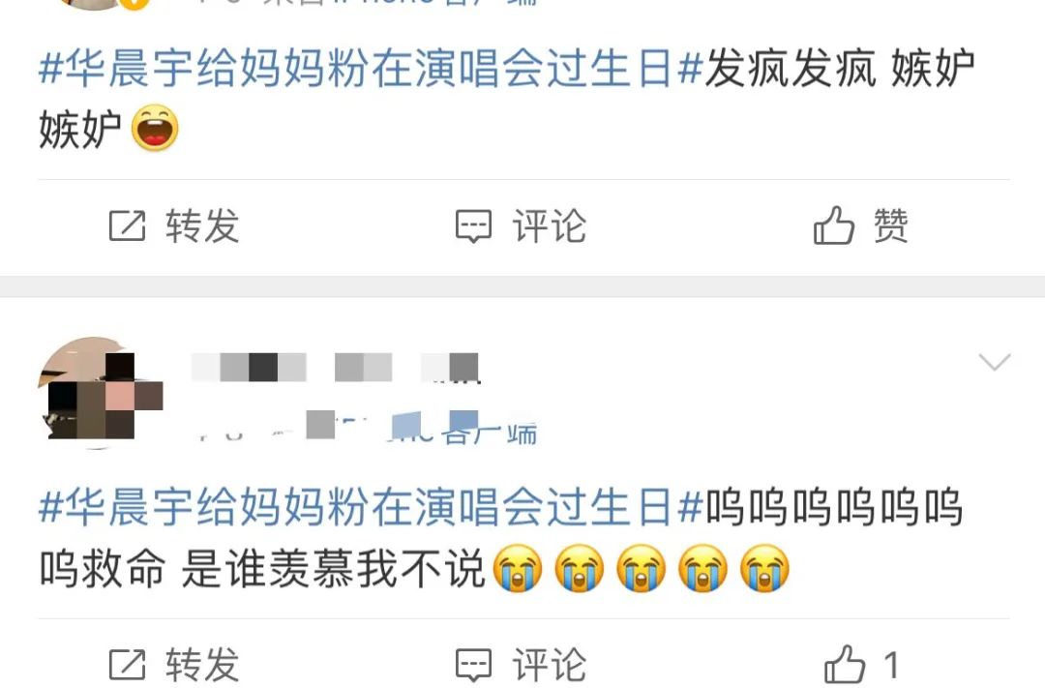This screenshot has height=688, width=1045.
Task: Like the first post with thumbs-up icon
Action: (834, 224)
